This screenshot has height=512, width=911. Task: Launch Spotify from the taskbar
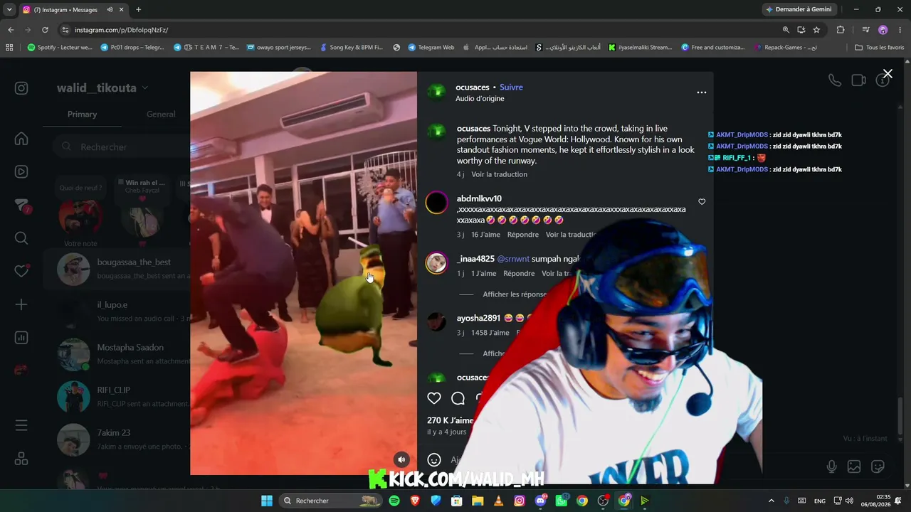tap(394, 501)
